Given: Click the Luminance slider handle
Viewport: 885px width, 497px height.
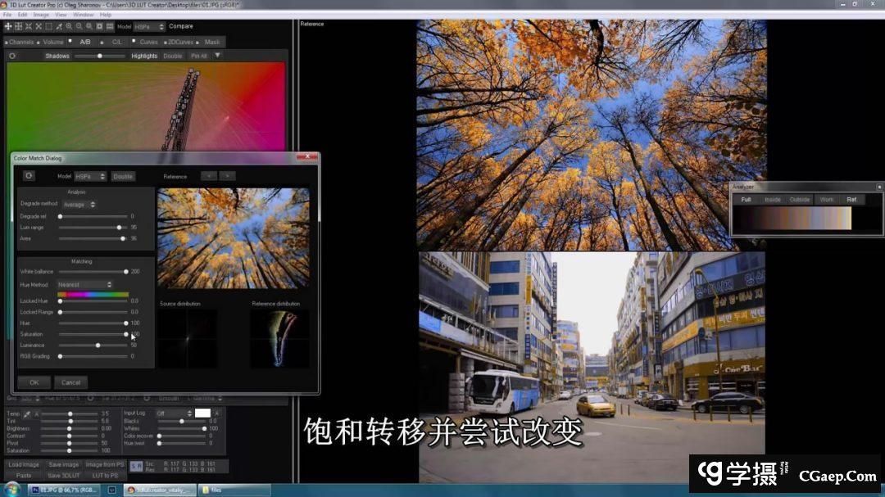Looking at the screenshot, I should click(98, 346).
